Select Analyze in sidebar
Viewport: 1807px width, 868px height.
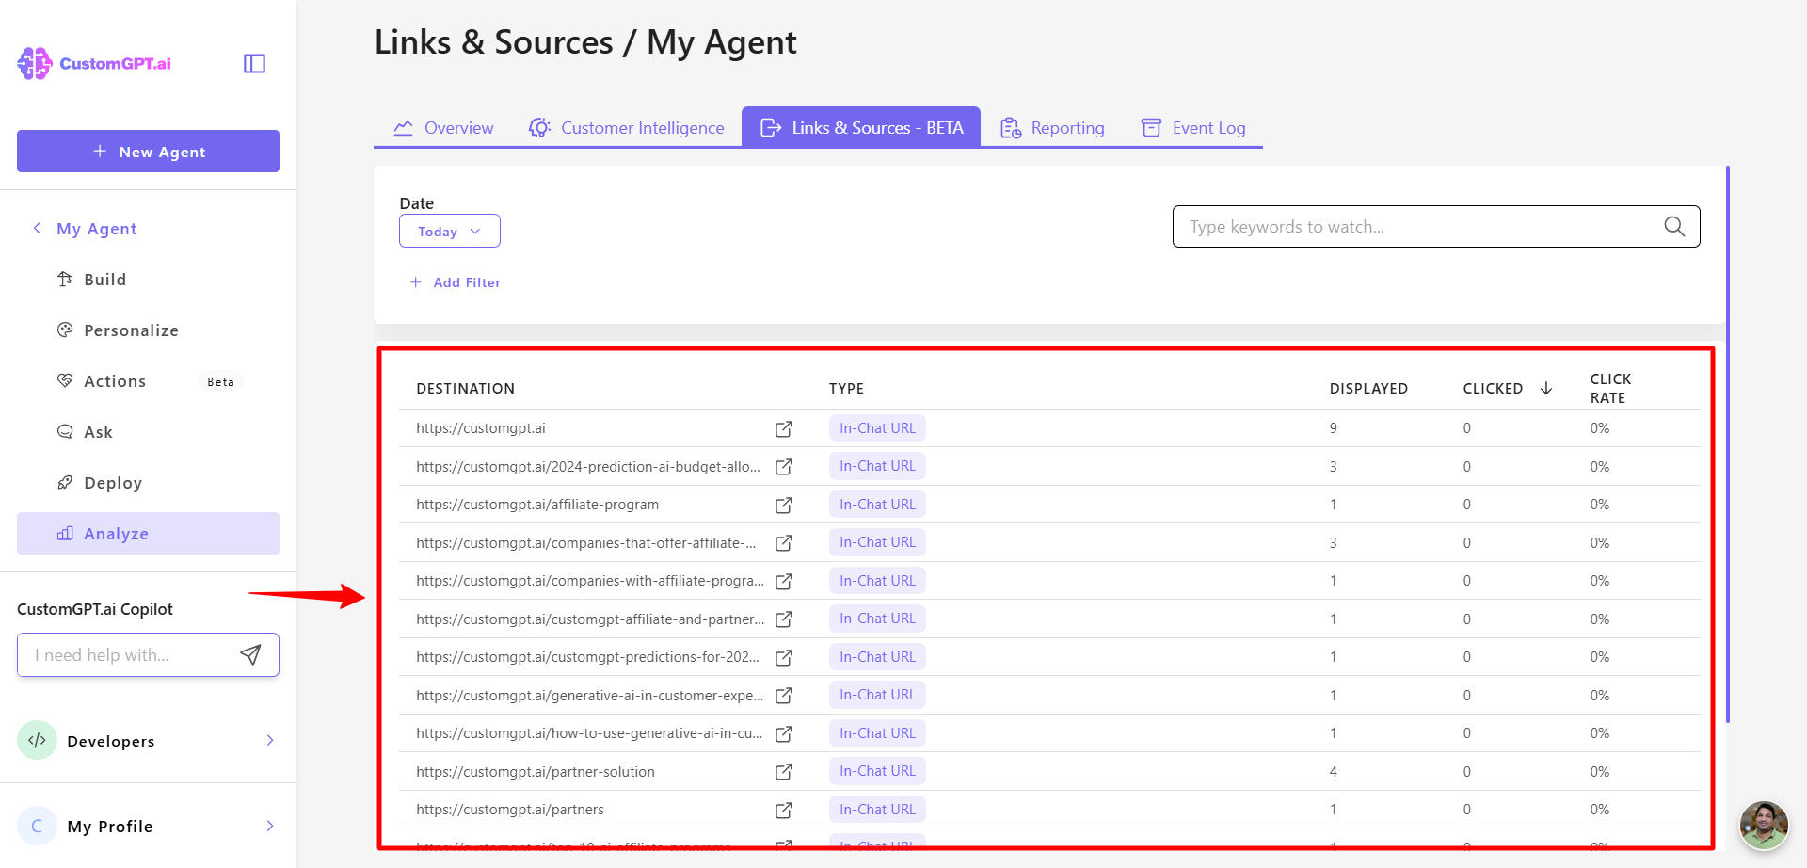pyautogui.click(x=148, y=534)
